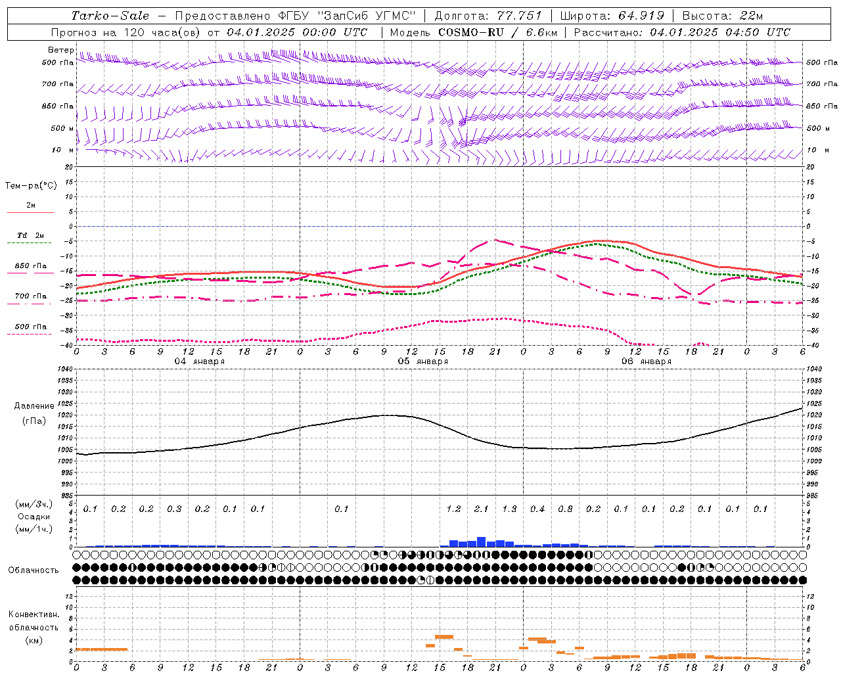This screenshot has width=841, height=673.
Task: Click the station name Tarko-Sale in header
Action: [x=110, y=16]
